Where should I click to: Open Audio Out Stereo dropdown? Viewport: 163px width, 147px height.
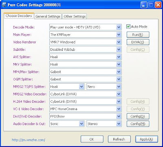(104, 124)
